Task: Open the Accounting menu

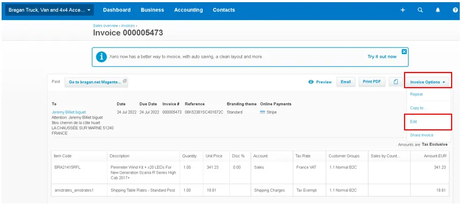Action: click(x=188, y=10)
